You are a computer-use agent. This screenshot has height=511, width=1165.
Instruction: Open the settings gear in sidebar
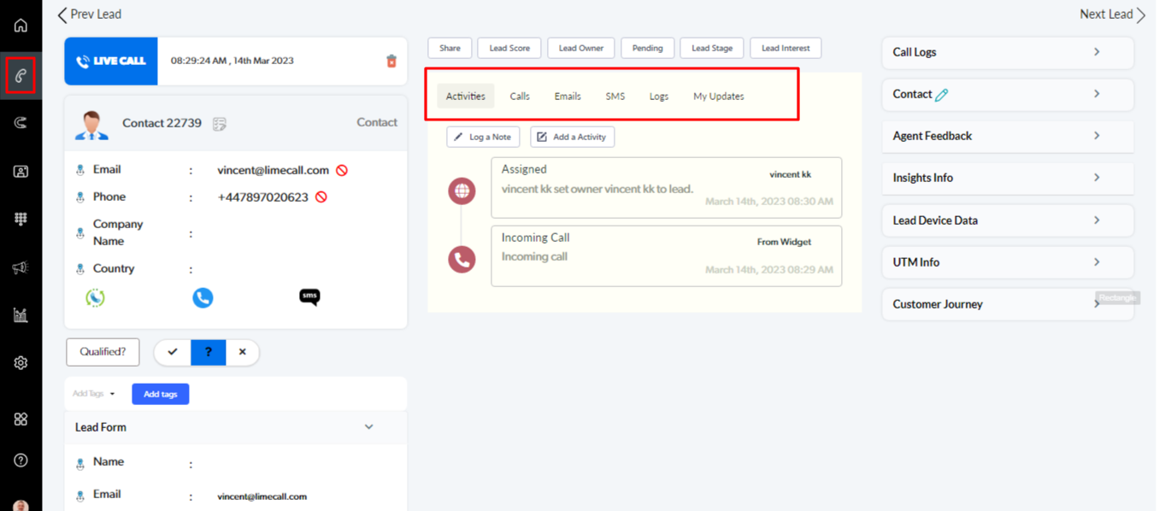pos(21,363)
